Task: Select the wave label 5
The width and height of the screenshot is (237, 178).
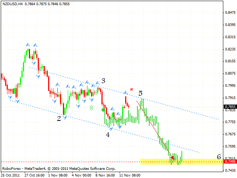Action: (141, 93)
